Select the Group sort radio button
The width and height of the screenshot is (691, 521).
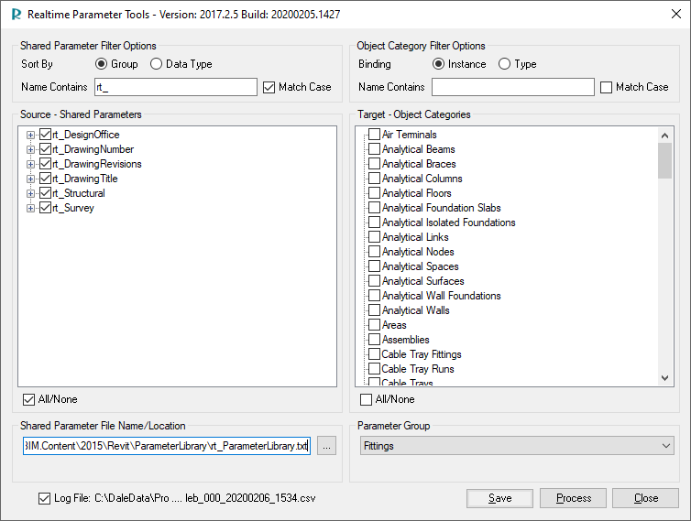pyautogui.click(x=101, y=64)
